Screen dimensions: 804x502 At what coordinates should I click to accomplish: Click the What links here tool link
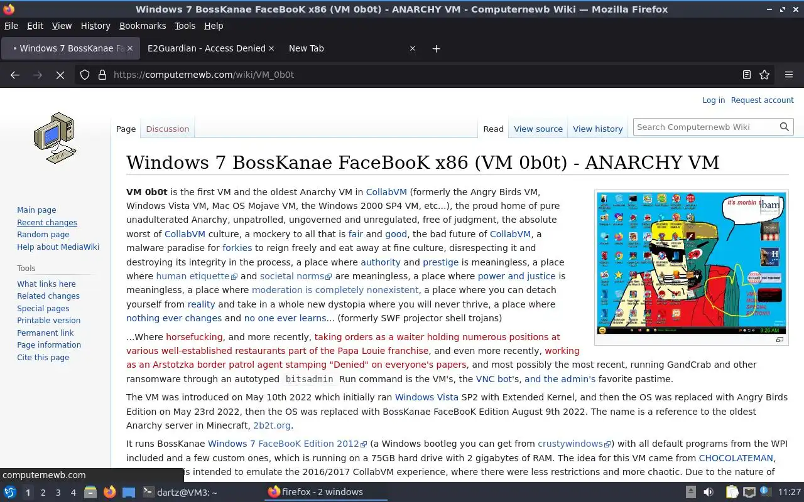46,284
